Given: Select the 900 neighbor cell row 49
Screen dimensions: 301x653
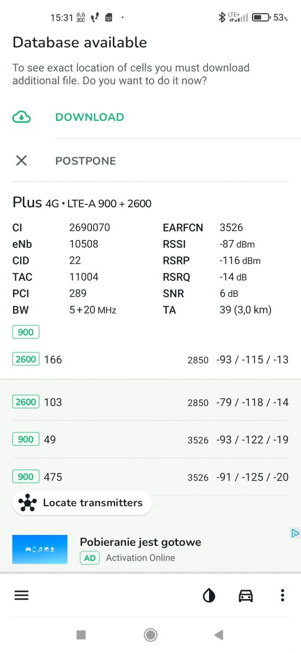Looking at the screenshot, I should (150, 440).
